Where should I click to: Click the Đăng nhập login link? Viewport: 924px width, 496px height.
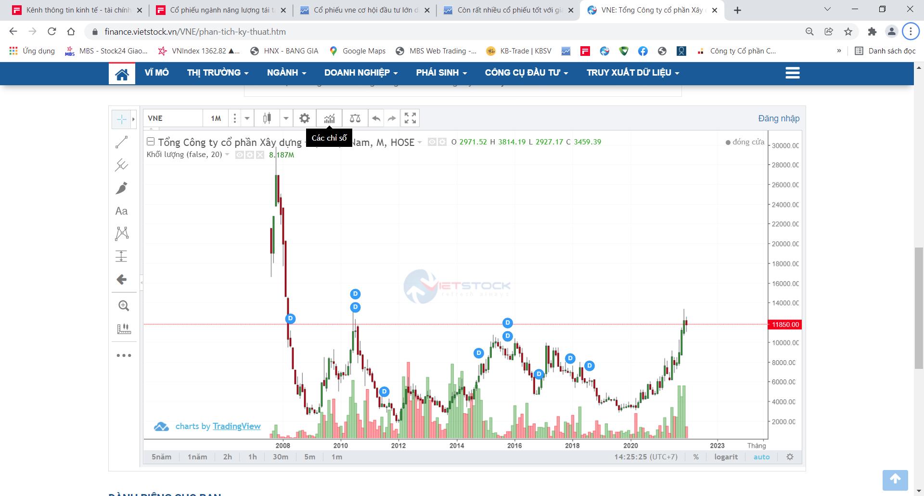click(x=778, y=118)
